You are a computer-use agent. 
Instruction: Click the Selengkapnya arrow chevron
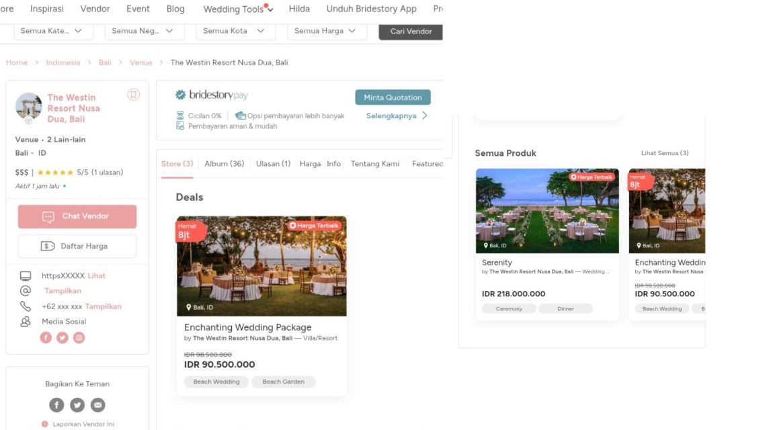tap(424, 116)
